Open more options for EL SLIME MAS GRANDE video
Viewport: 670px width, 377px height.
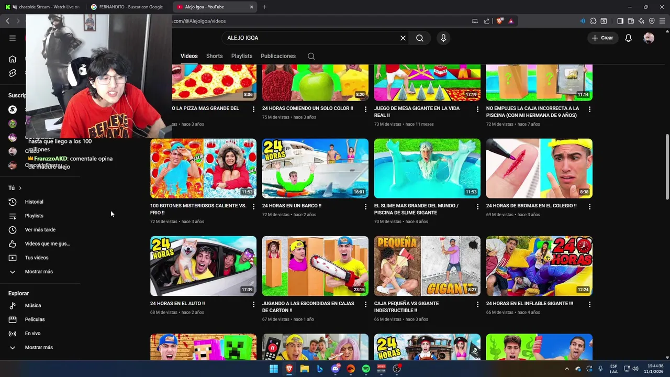click(477, 207)
